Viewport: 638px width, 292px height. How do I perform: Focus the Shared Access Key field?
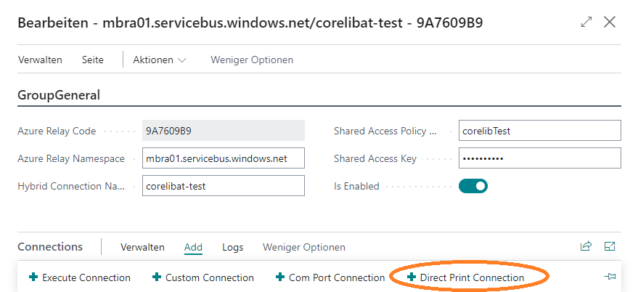point(539,158)
